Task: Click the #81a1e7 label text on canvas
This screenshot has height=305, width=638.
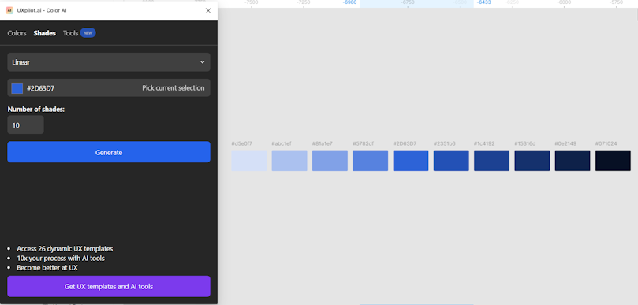Action: pyautogui.click(x=323, y=143)
